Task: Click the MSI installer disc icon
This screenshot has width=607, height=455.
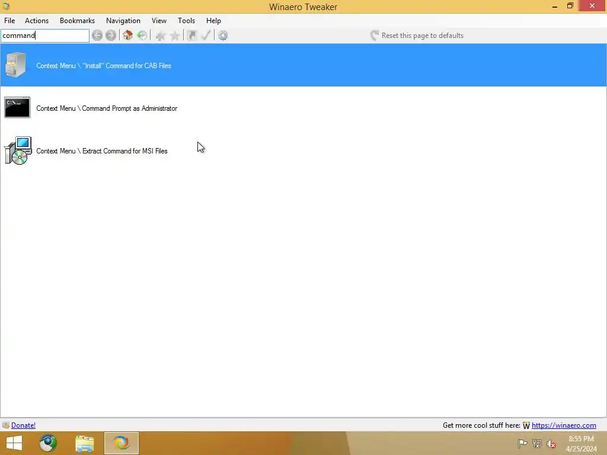Action: pos(18,150)
